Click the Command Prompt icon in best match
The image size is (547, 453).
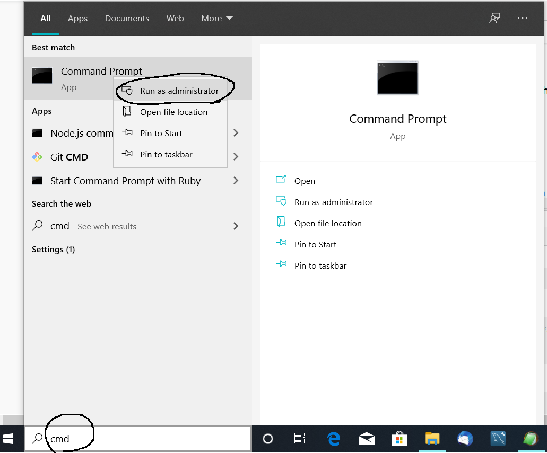click(x=42, y=76)
